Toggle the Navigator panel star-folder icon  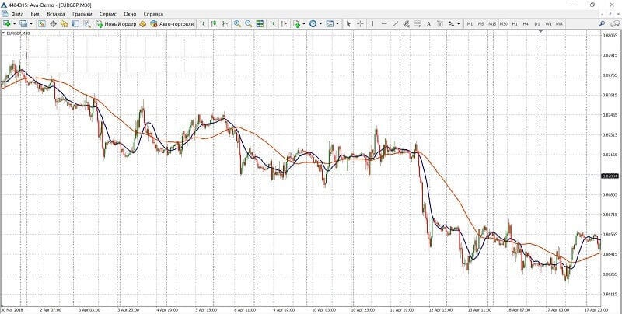[65, 24]
